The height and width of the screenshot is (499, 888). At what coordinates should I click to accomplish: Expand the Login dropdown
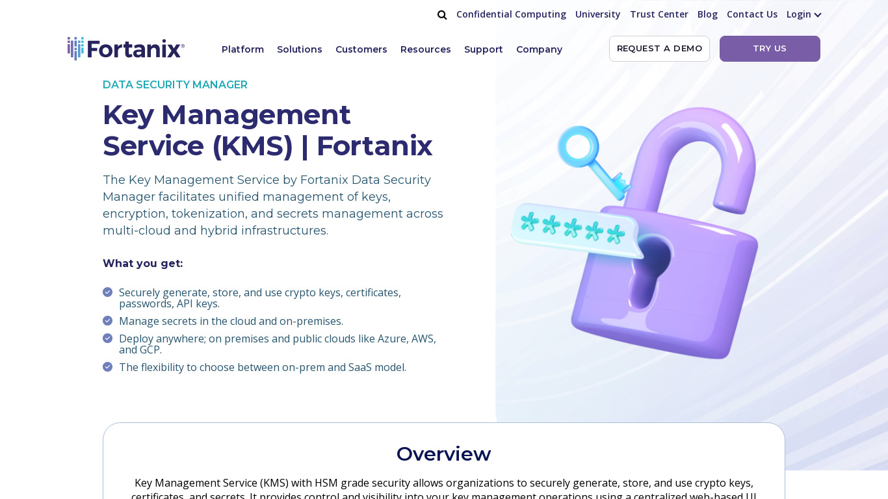803,14
